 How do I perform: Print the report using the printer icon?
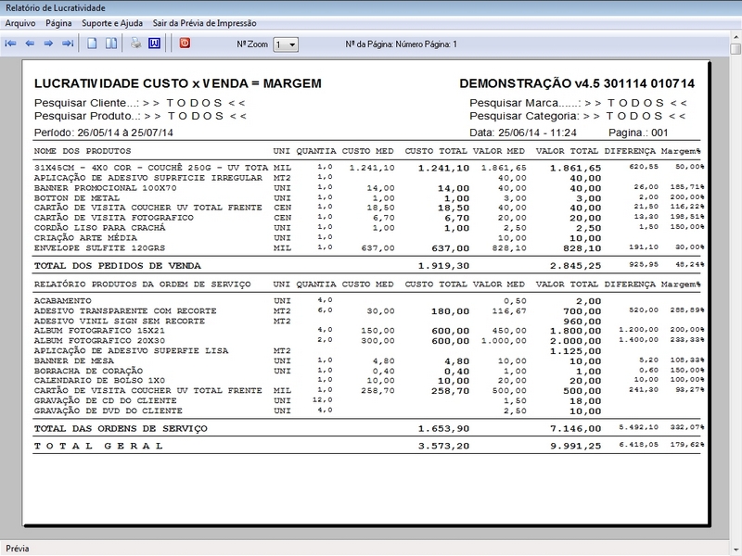tap(135, 44)
